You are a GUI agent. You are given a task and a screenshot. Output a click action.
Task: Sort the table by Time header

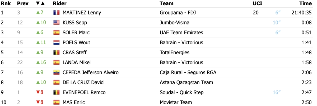305,3
